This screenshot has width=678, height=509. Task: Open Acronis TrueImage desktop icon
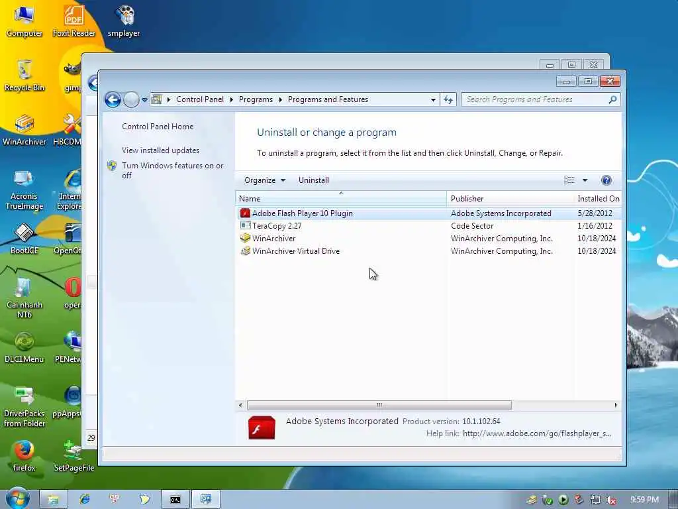[24, 190]
